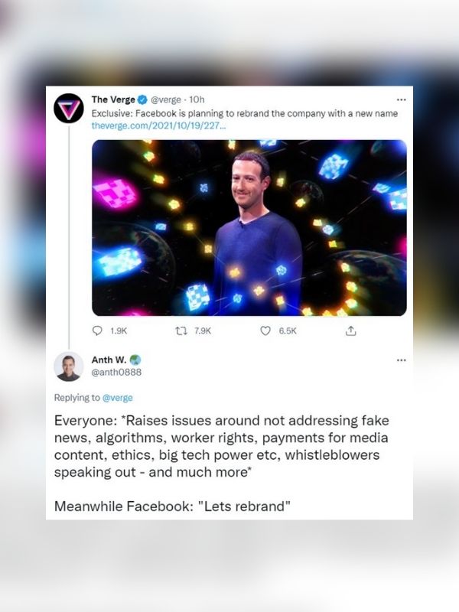The image size is (459, 612).
Task: Click the reply comment icon
Action: tap(97, 331)
